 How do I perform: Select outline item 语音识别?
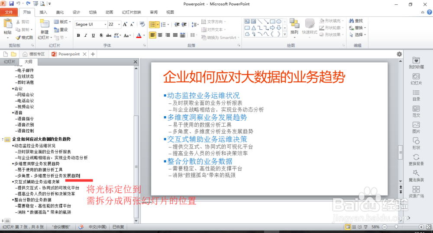[x=26, y=124]
